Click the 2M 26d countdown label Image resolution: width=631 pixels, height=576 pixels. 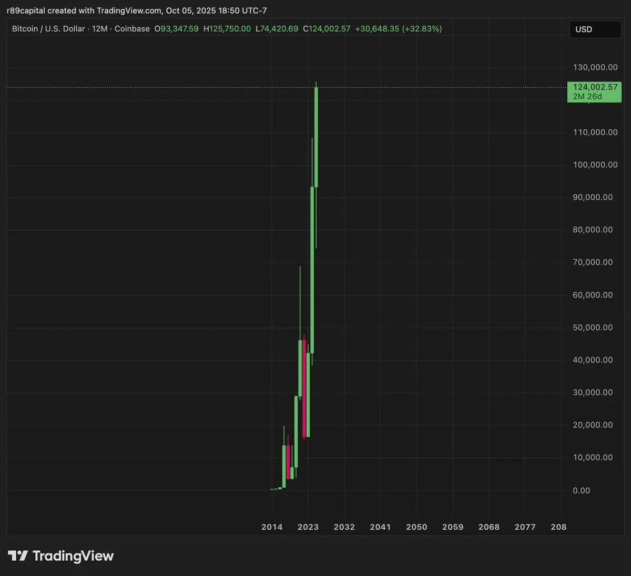tap(587, 97)
